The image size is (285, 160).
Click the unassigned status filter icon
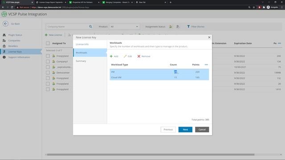point(178,27)
